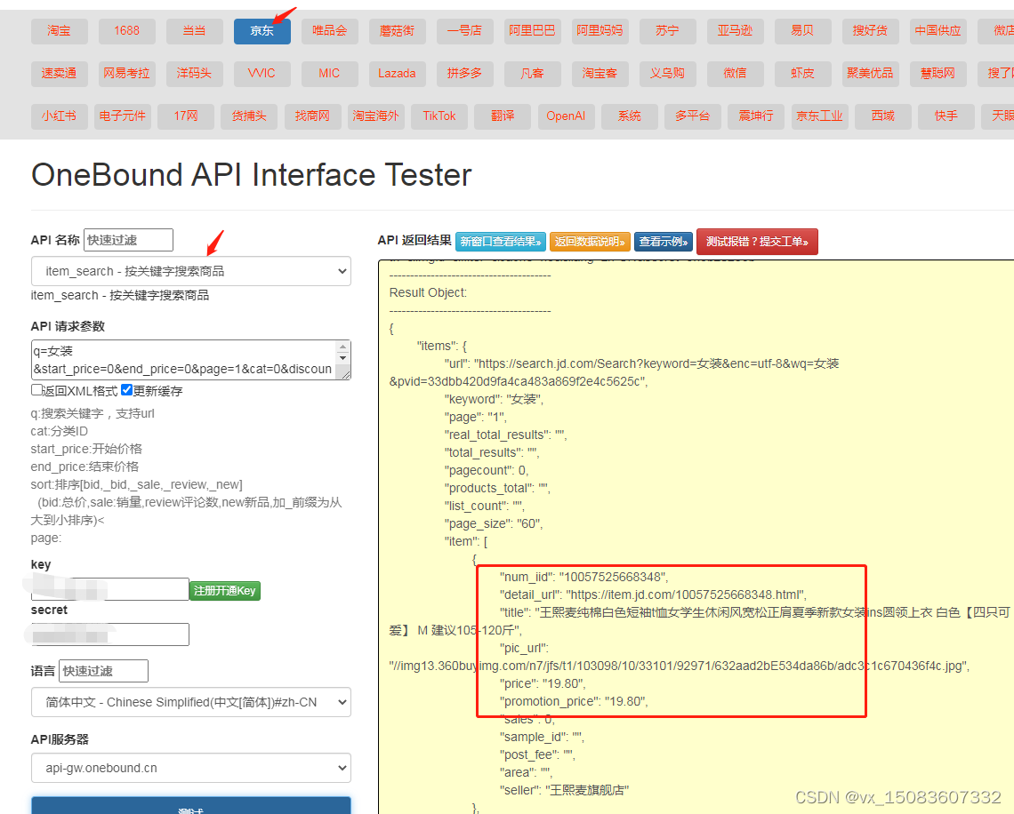Open the 返回数据说明 link button
The image size is (1014, 814).
(590, 242)
